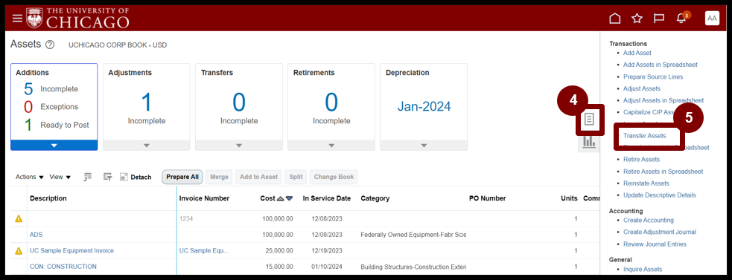732x280 pixels.
Task: Open the View dropdown menu
Action: pyautogui.click(x=60, y=177)
